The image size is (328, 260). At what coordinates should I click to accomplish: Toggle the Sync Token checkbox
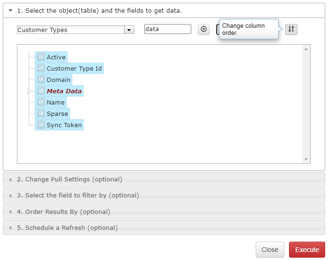click(x=41, y=125)
